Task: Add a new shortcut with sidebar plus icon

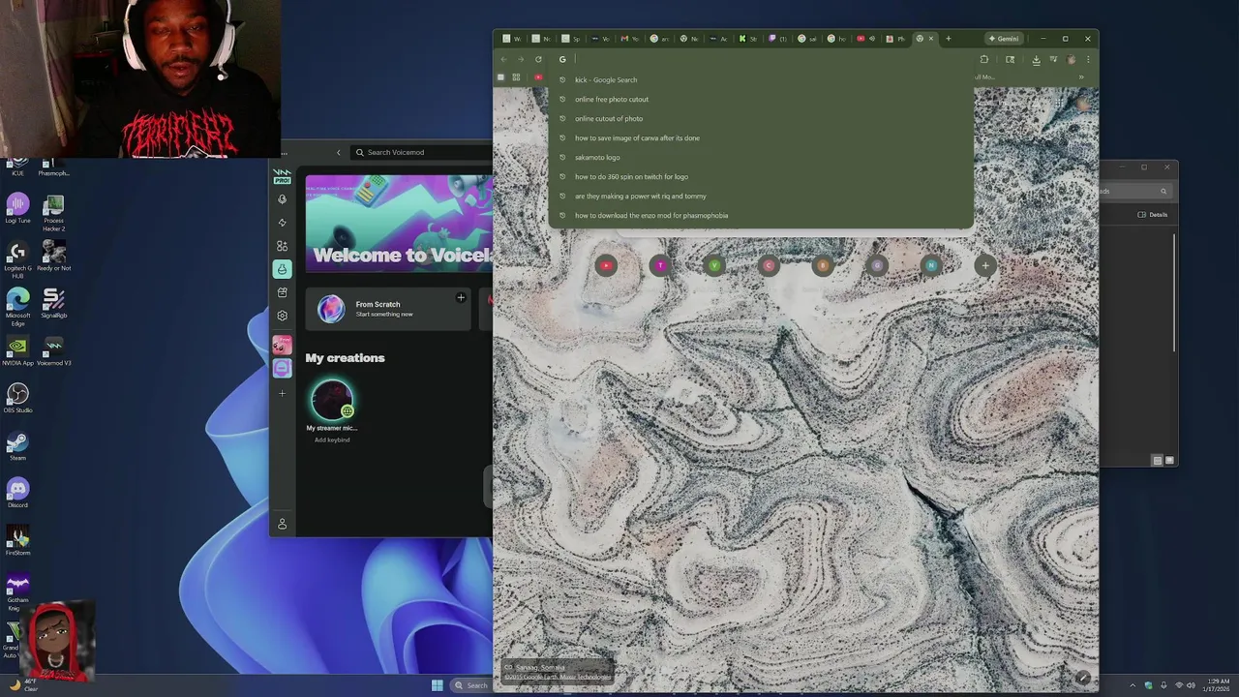Action: click(x=282, y=393)
